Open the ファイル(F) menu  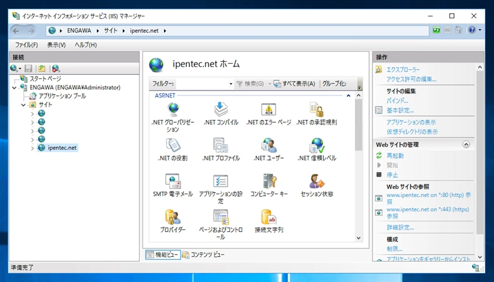[27, 45]
